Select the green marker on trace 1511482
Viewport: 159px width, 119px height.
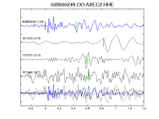click(89, 76)
